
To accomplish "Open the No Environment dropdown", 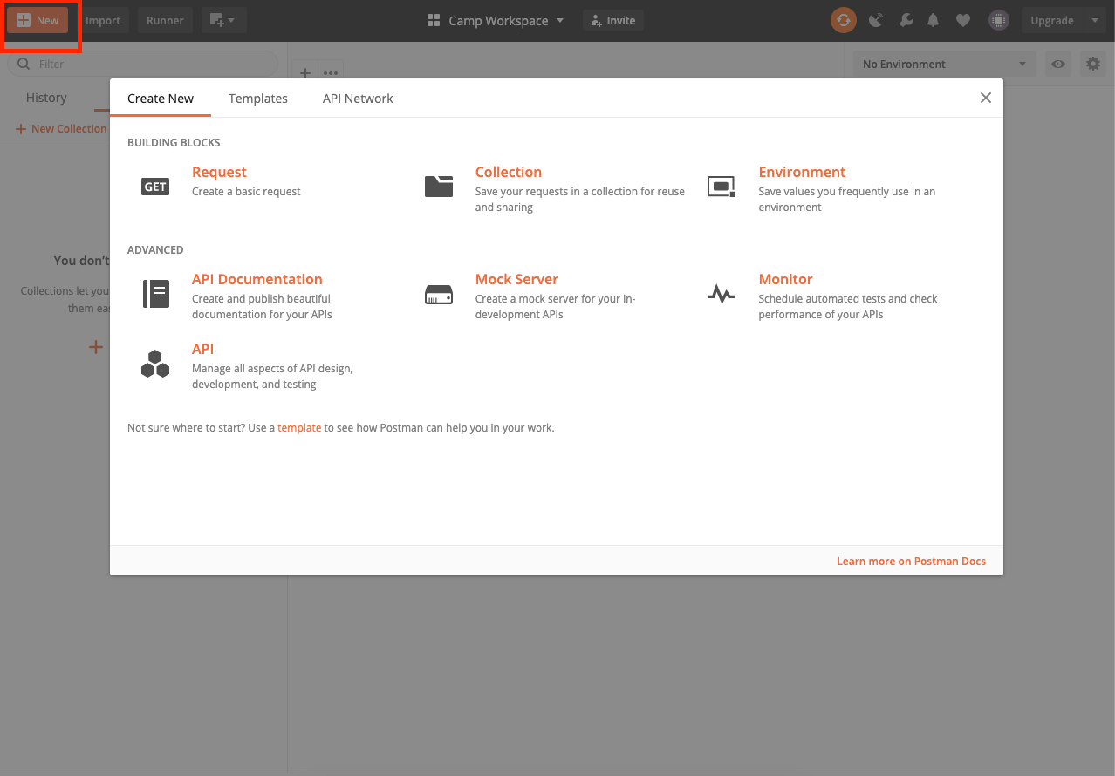I will click(945, 64).
